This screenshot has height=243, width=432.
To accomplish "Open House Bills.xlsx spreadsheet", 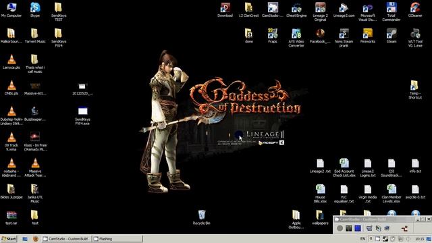I will click(320, 194).
